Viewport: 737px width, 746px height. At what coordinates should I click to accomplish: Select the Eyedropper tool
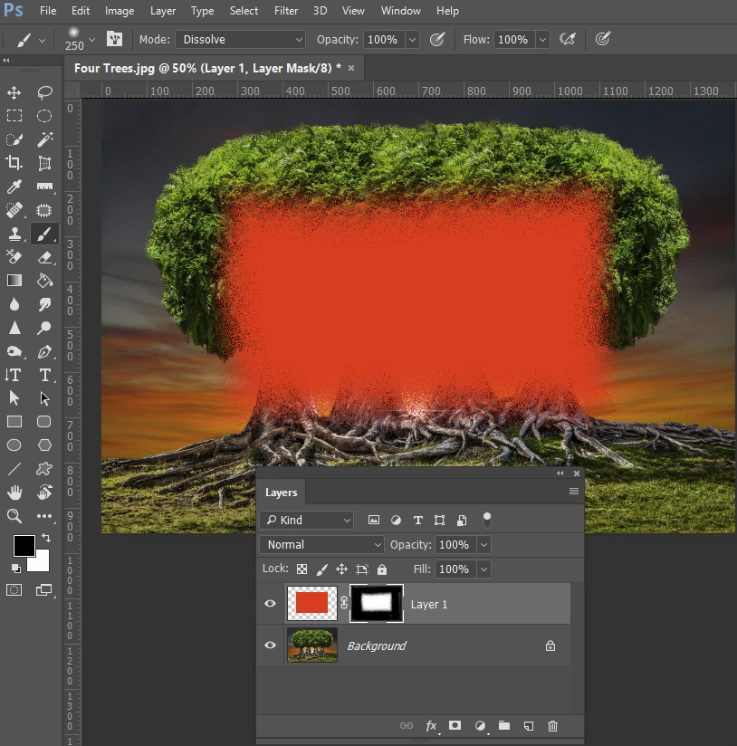point(14,186)
